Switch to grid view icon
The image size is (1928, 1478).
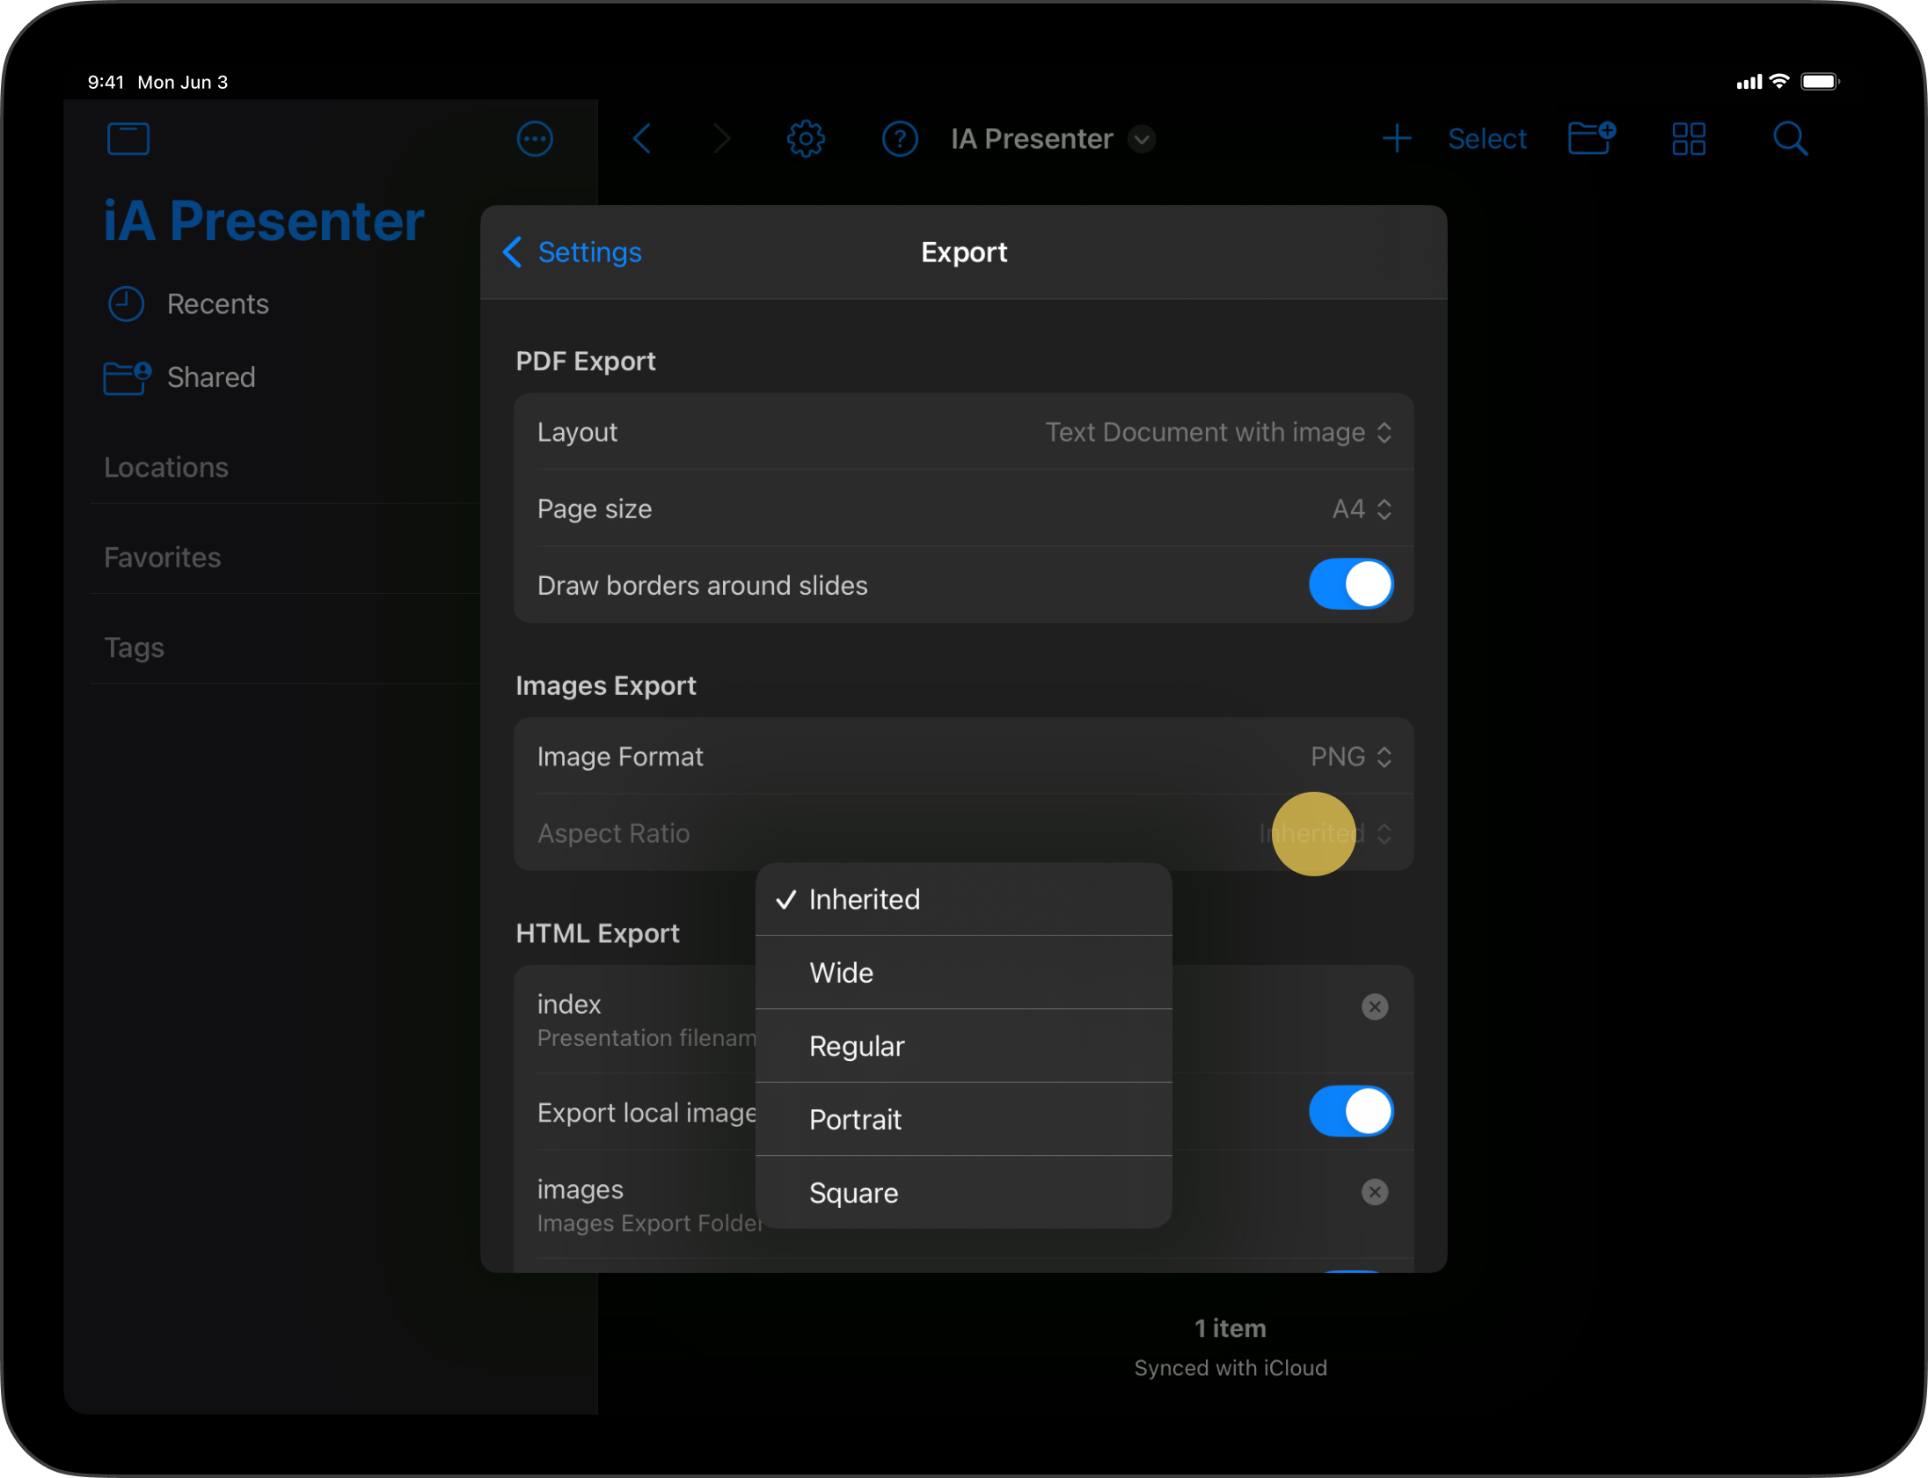coord(1689,139)
